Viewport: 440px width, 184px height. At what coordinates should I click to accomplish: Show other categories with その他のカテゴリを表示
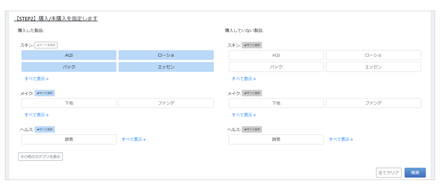tap(40, 157)
